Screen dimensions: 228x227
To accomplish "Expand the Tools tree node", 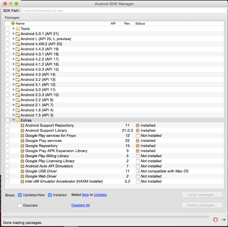I will point(14,29).
